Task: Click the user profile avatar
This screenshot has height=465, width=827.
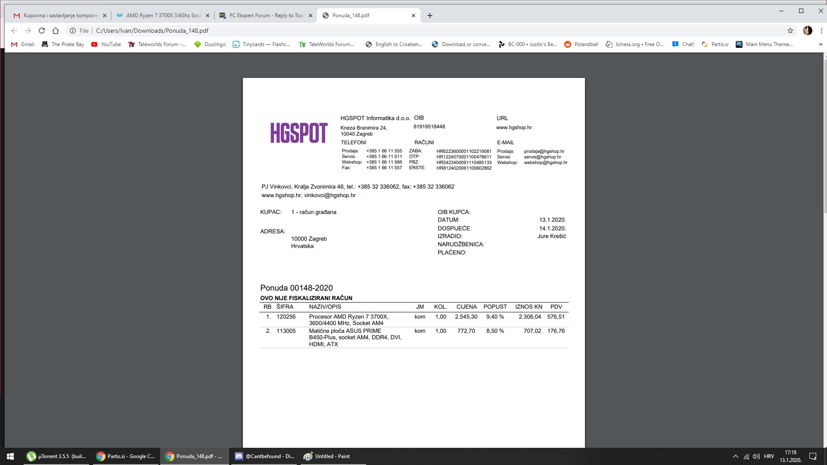Action: point(808,31)
